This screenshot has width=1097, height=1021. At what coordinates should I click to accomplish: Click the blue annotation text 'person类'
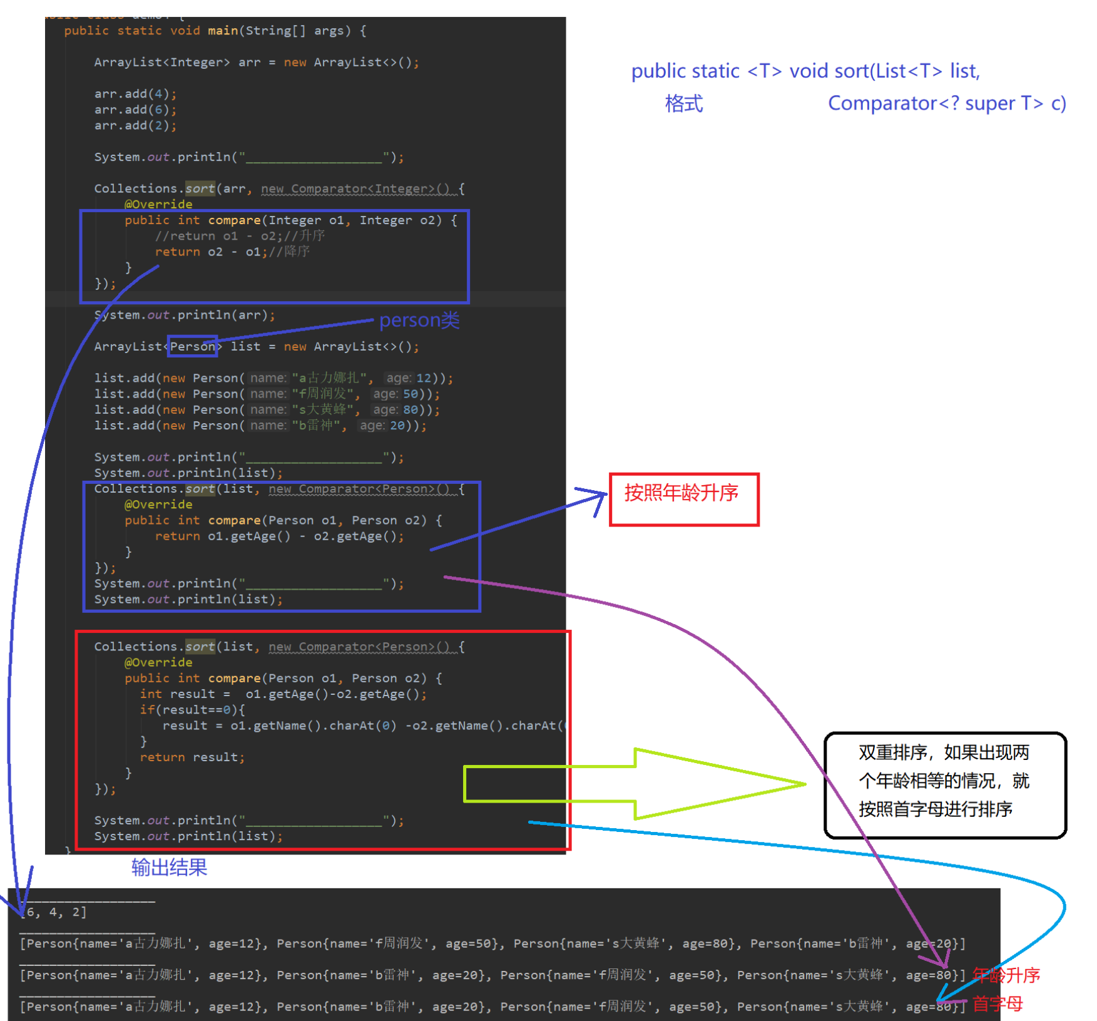tap(419, 321)
